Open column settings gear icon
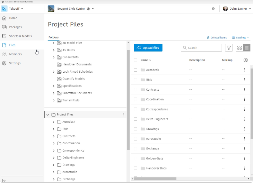This screenshot has width=253, height=183. [x=245, y=60]
